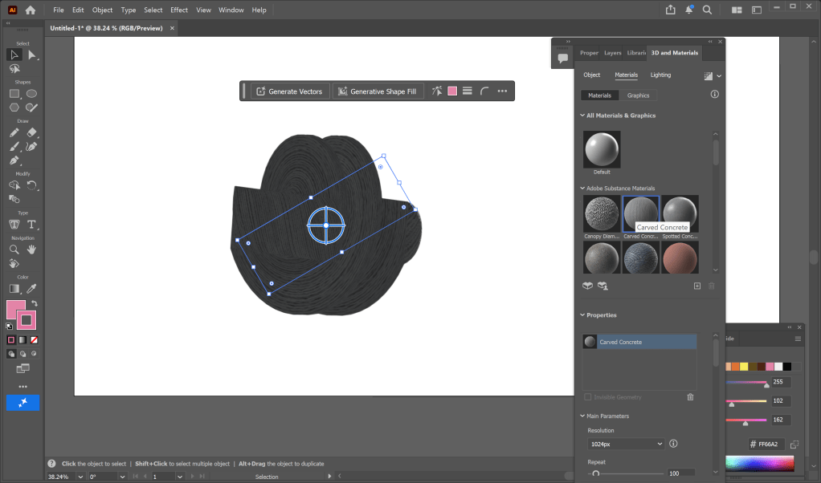This screenshot has height=483, width=821.
Task: Select the Type tool
Action: point(32,225)
